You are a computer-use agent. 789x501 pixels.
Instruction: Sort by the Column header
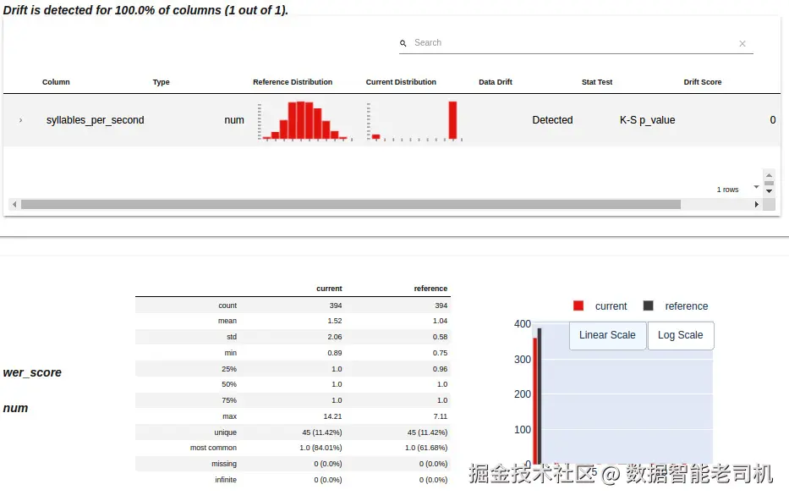tap(56, 82)
